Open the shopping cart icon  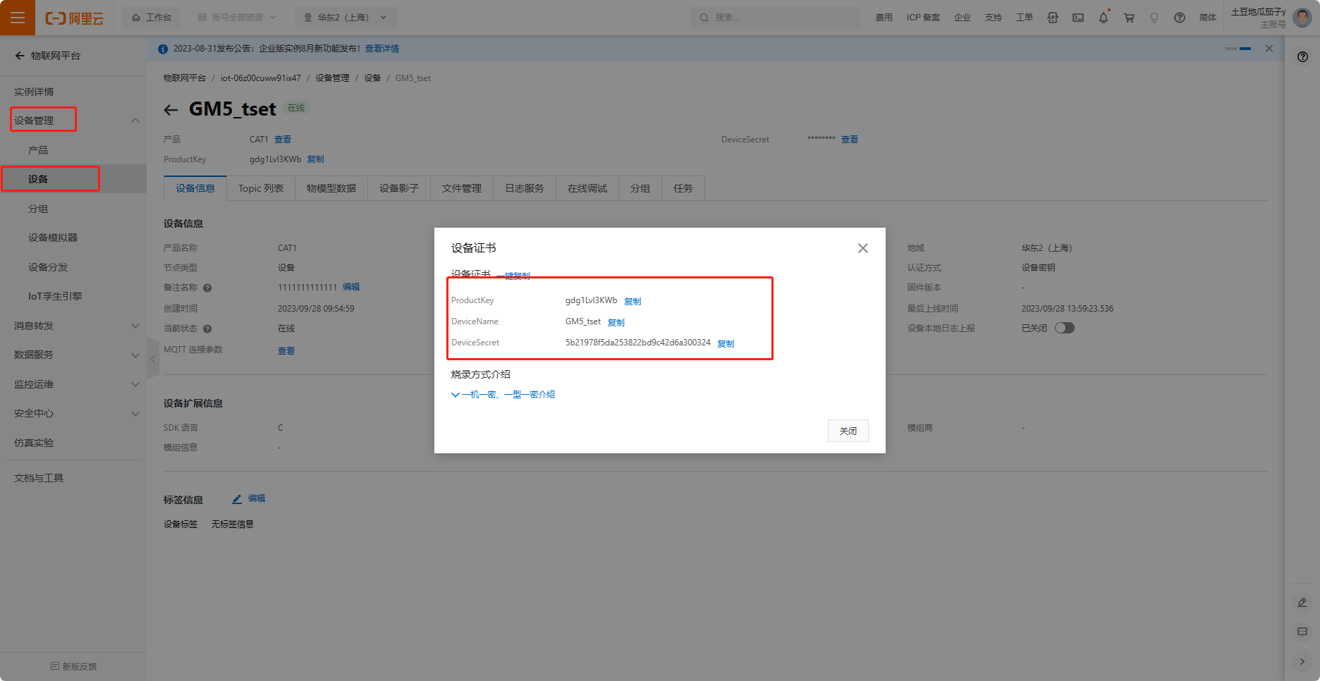1128,18
